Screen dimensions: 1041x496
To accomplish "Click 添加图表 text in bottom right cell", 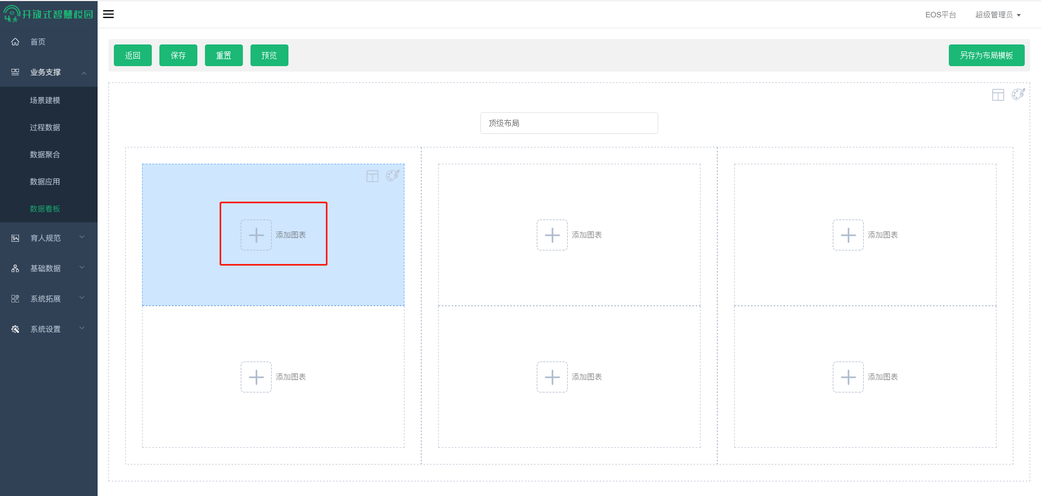I will tap(883, 377).
